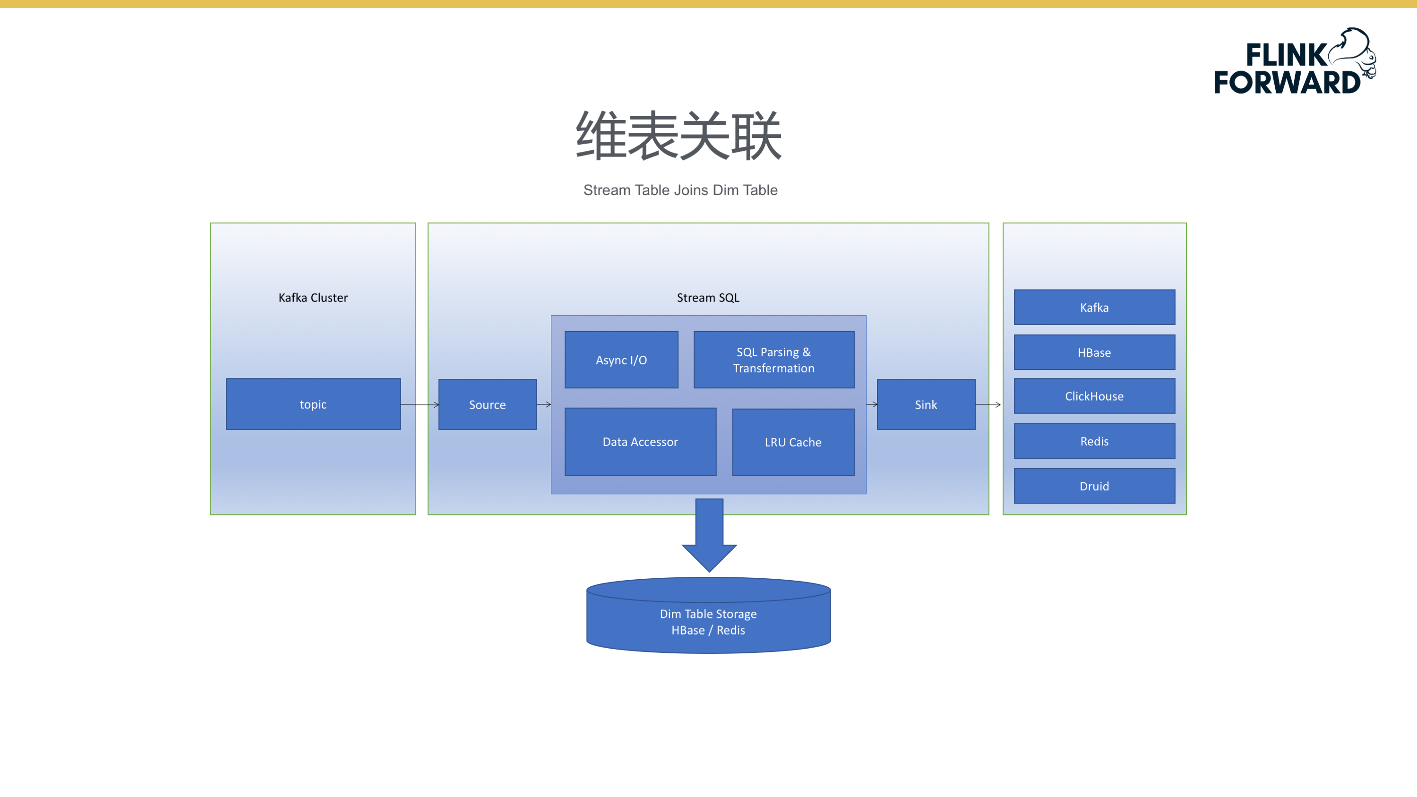Click the Redis output button
Screen dimensions: 1417x797
point(1094,441)
